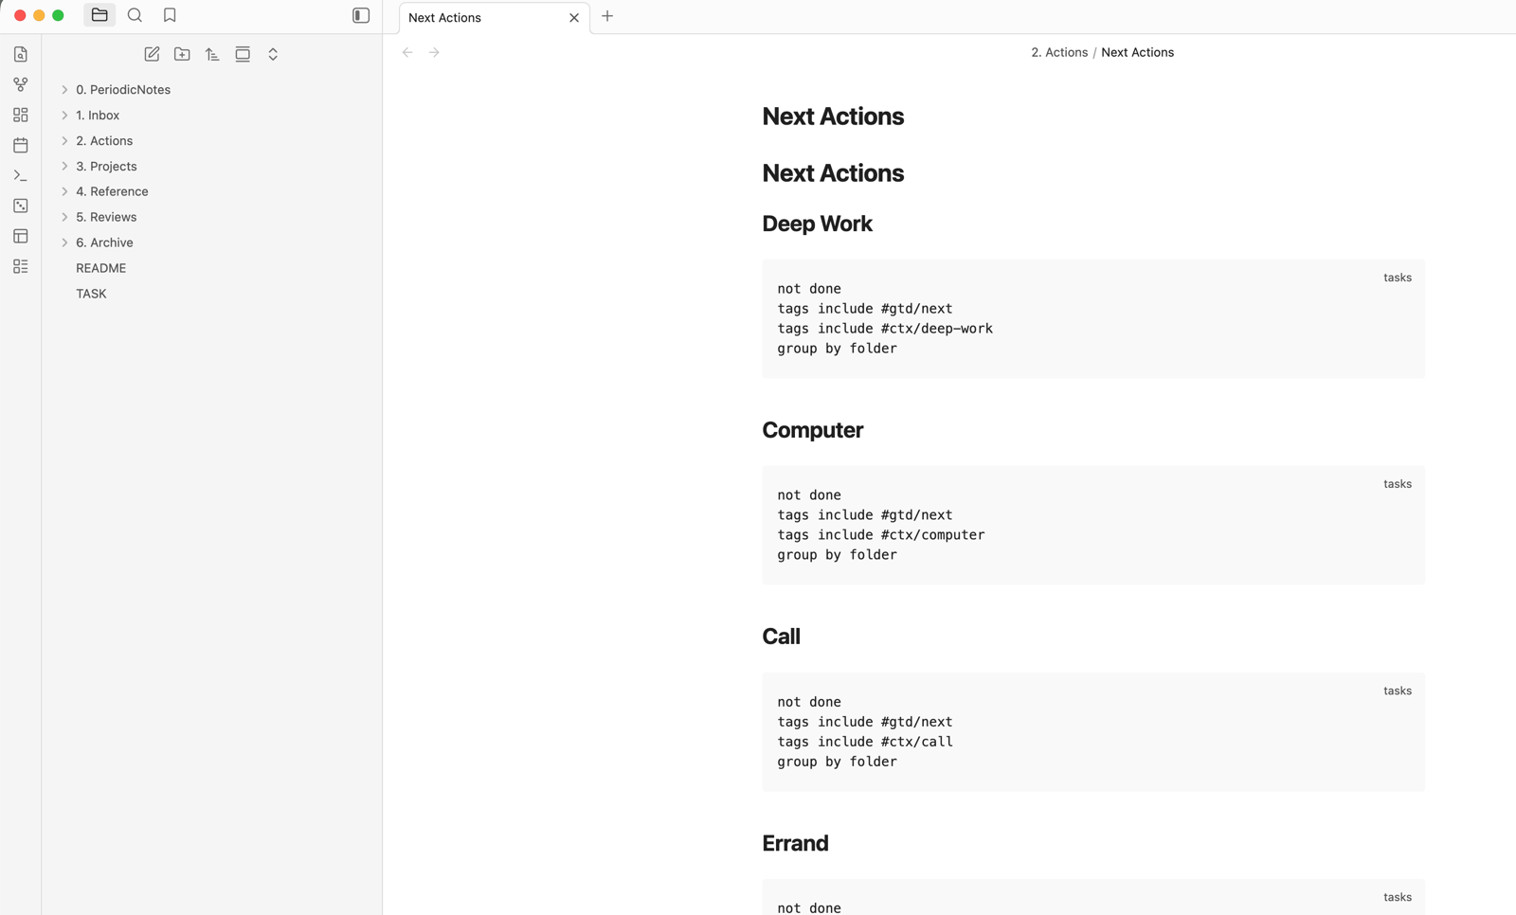This screenshot has width=1516, height=915.
Task: Create a new note icon
Action: (x=152, y=54)
